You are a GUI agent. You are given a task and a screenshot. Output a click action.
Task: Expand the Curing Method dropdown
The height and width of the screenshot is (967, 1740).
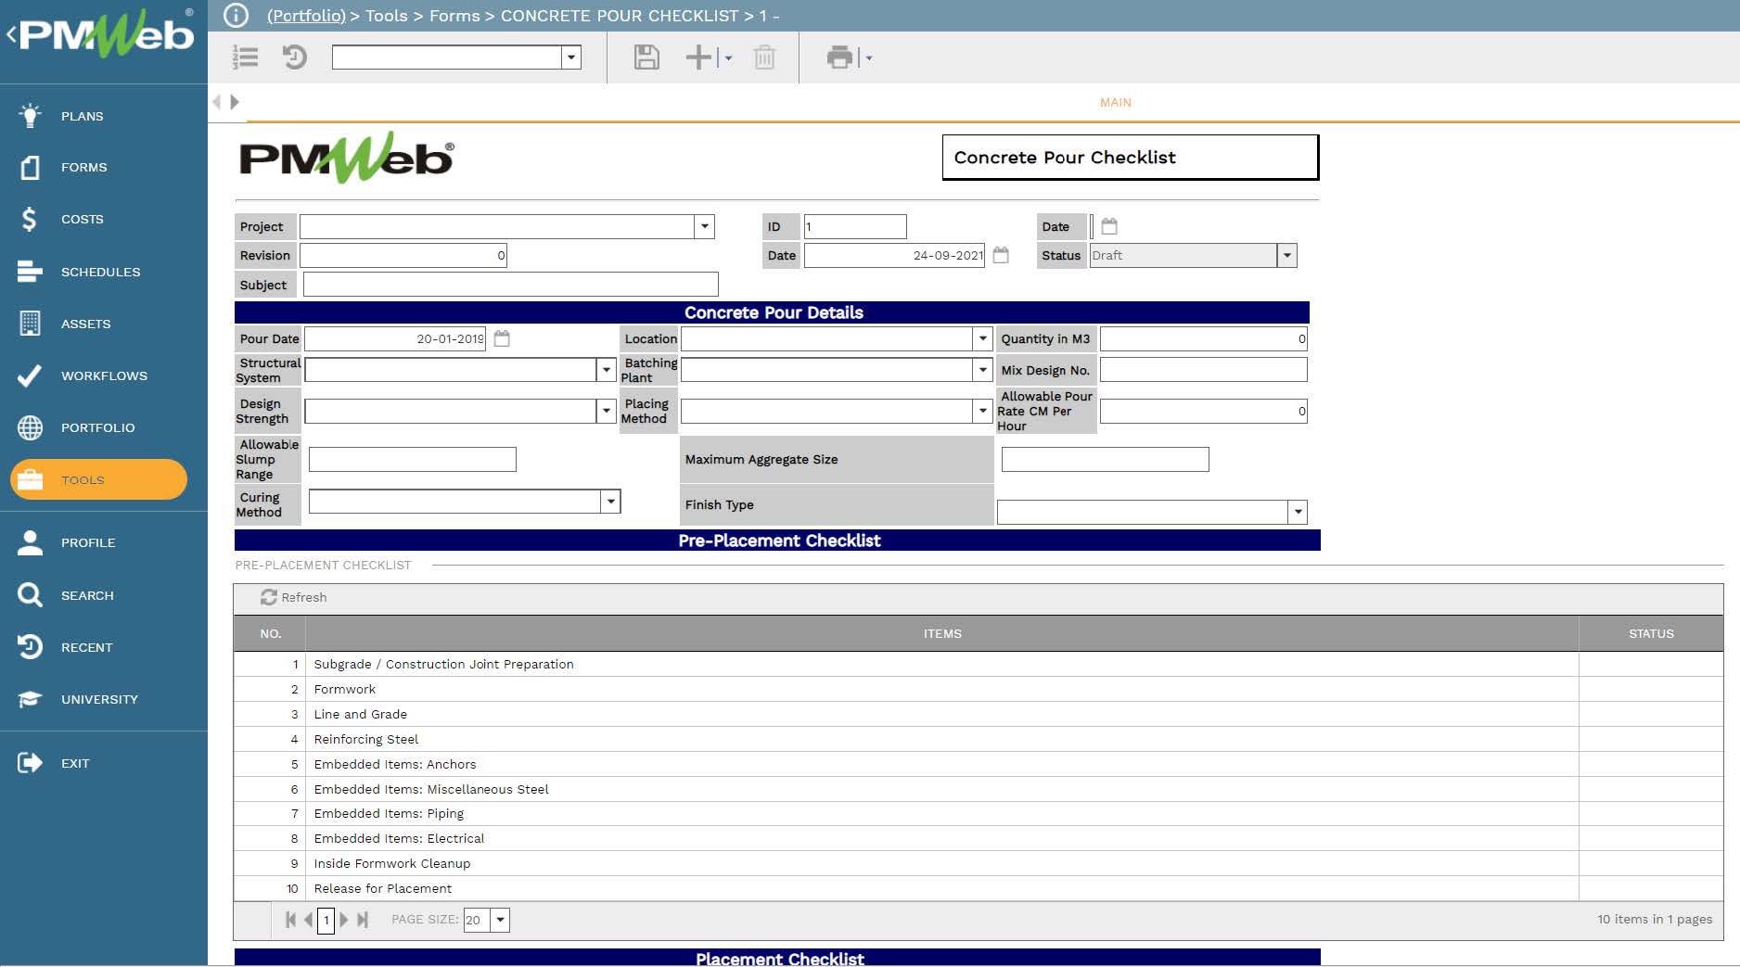[x=610, y=502]
